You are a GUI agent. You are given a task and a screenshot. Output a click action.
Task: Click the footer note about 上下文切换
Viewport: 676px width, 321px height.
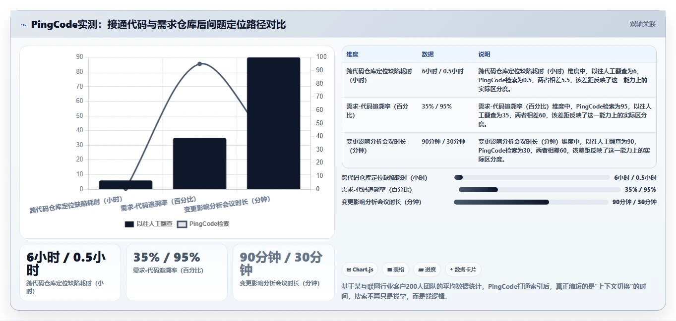[494, 292]
